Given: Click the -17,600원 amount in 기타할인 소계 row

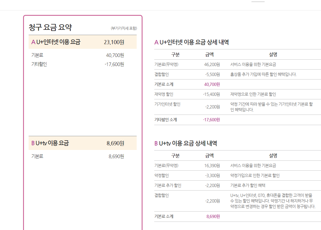Looking at the screenshot, I should tap(211, 120).
